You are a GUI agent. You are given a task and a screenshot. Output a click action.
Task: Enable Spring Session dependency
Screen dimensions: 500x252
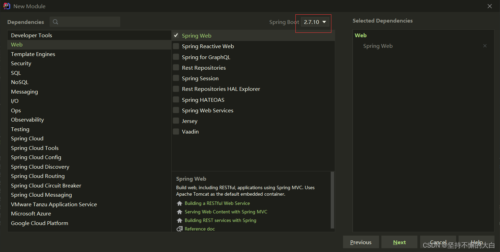point(176,78)
